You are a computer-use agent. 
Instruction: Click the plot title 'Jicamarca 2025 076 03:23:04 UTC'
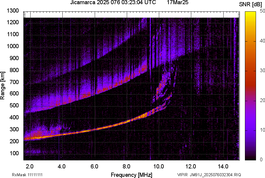(113, 2)
